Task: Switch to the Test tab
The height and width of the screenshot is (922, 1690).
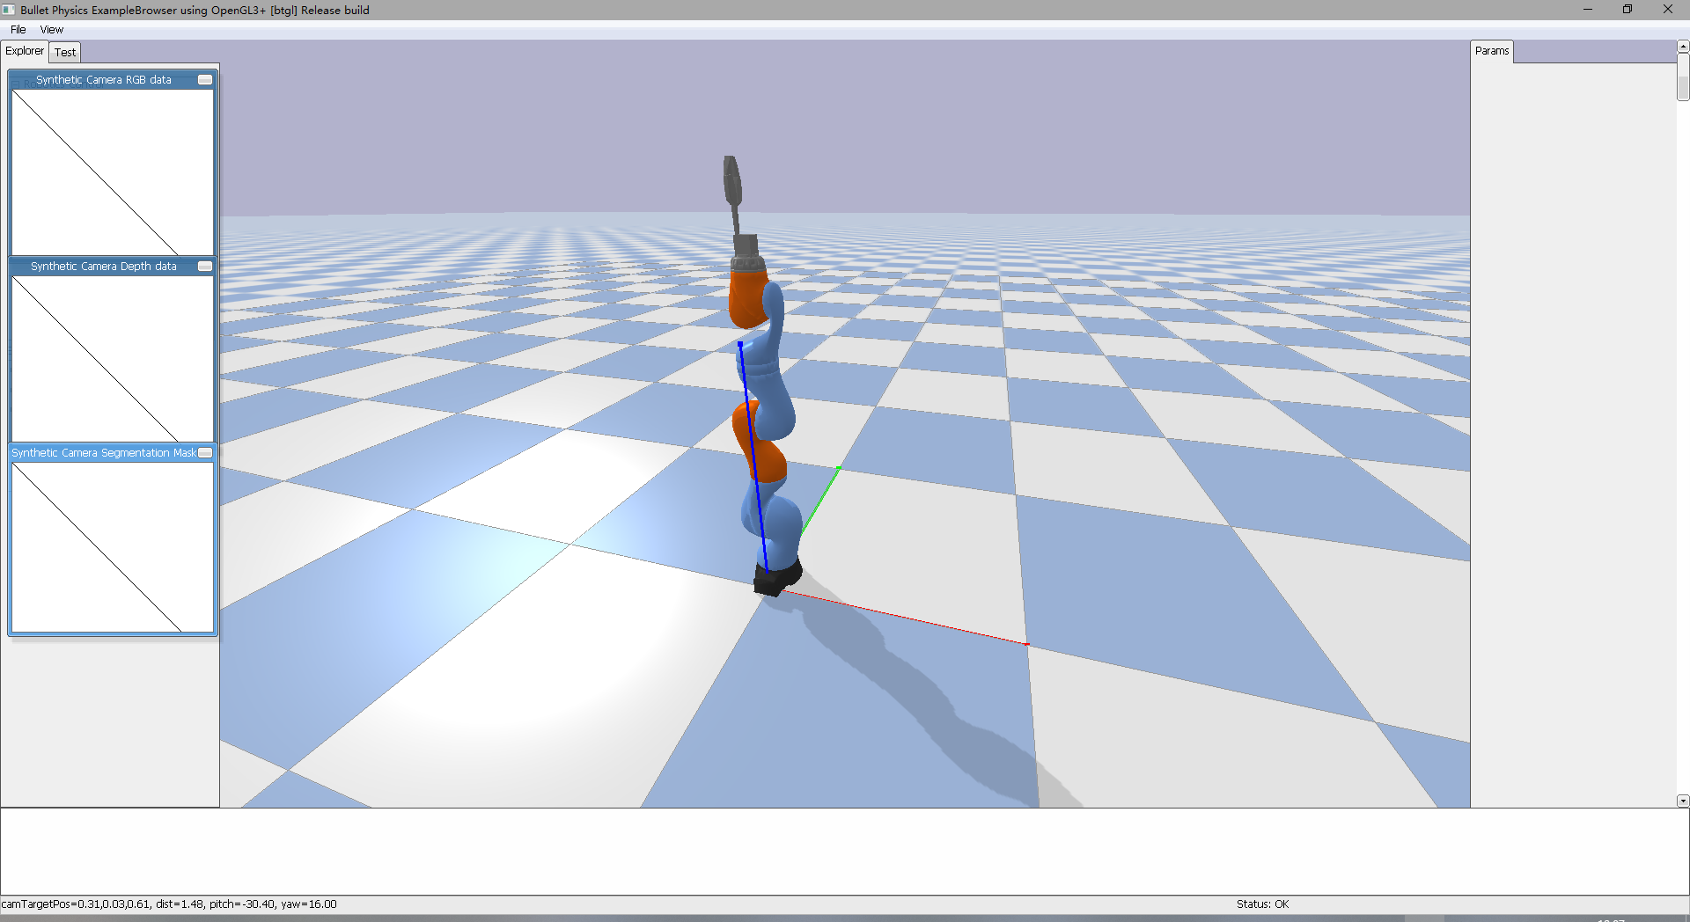Action: point(64,52)
